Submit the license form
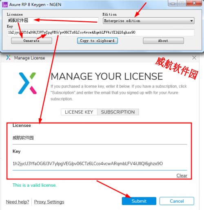The height and width of the screenshot is (210, 204). [139, 201]
